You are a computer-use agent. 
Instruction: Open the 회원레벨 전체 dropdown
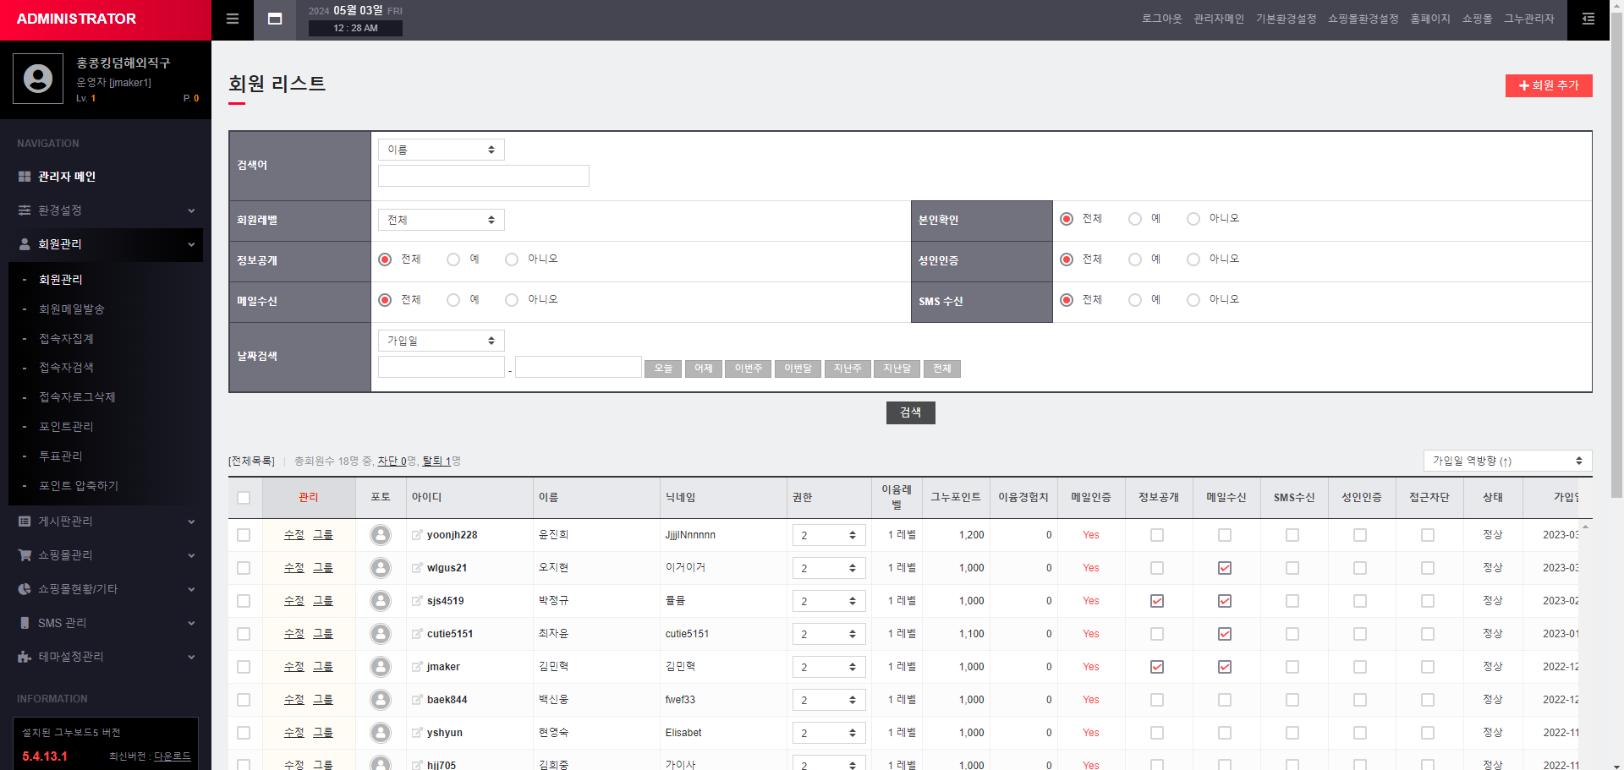coord(441,220)
